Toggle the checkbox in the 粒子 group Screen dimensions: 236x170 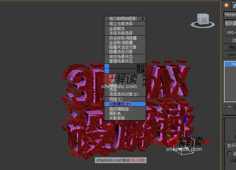click(x=229, y=153)
